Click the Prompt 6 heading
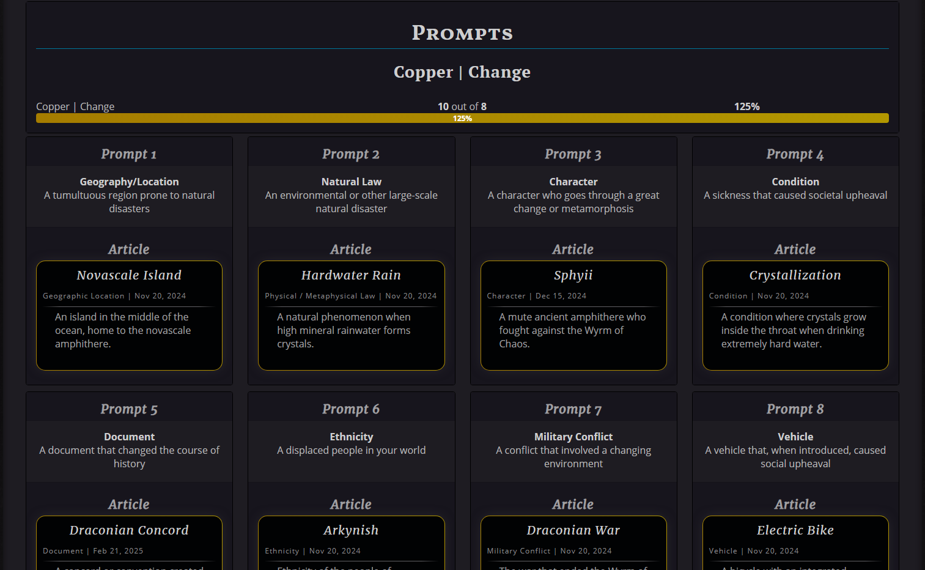The height and width of the screenshot is (570, 925). [351, 409]
